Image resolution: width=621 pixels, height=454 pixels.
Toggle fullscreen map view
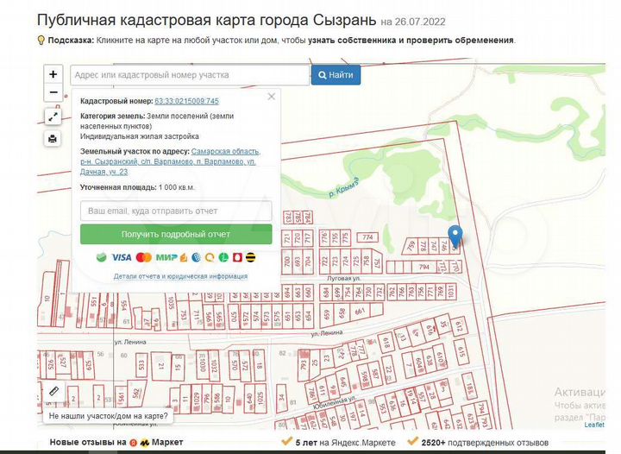click(x=53, y=117)
